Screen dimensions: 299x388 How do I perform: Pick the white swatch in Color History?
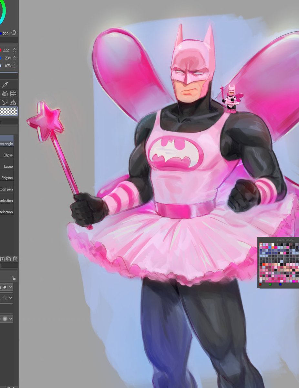click(x=273, y=244)
